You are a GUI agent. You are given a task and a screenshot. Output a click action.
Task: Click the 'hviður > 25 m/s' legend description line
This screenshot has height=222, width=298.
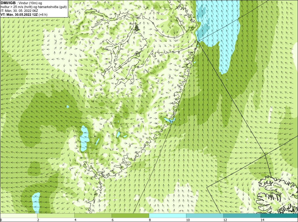(x=34, y=7)
